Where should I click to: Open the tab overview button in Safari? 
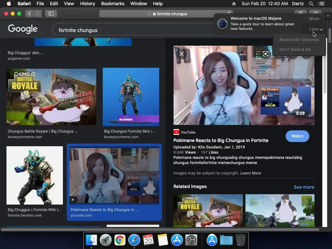(x=315, y=12)
